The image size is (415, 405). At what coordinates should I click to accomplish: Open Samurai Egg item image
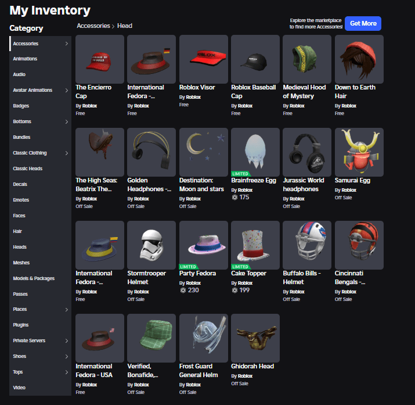click(359, 152)
